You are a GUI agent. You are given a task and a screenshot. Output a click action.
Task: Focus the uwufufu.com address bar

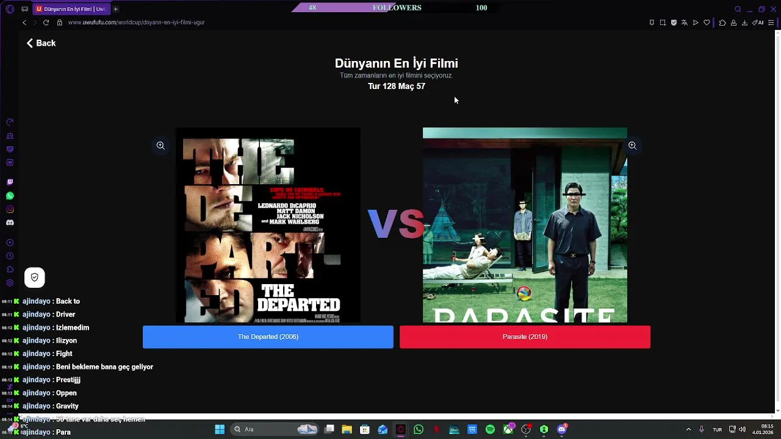click(x=136, y=23)
